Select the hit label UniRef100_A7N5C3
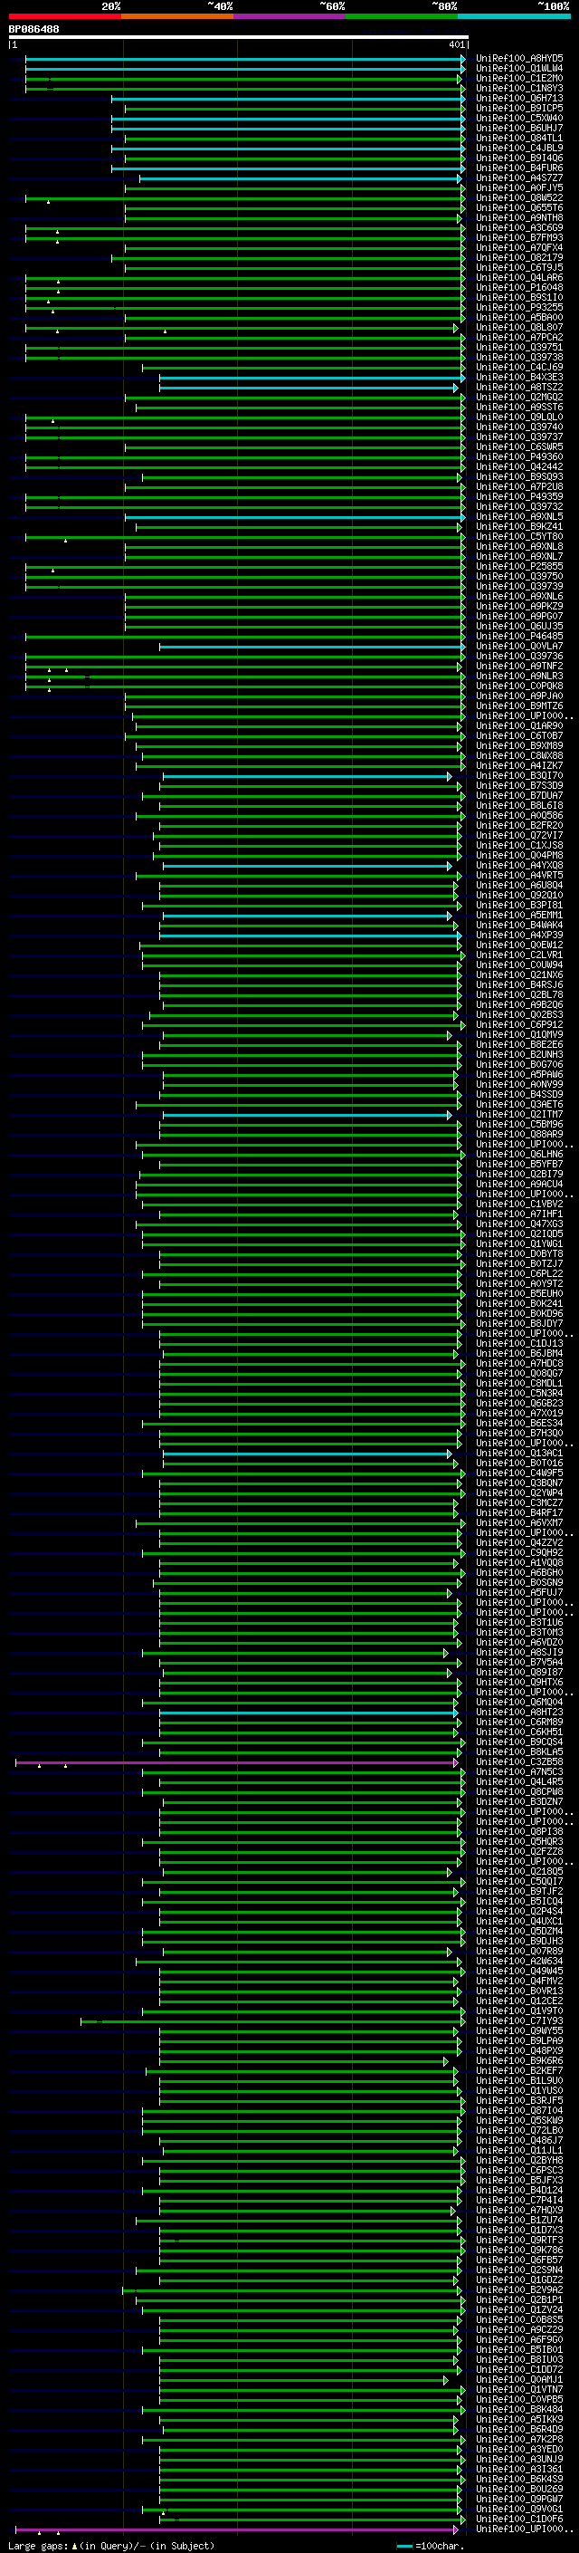This screenshot has height=2553, width=579. pyautogui.click(x=519, y=1772)
